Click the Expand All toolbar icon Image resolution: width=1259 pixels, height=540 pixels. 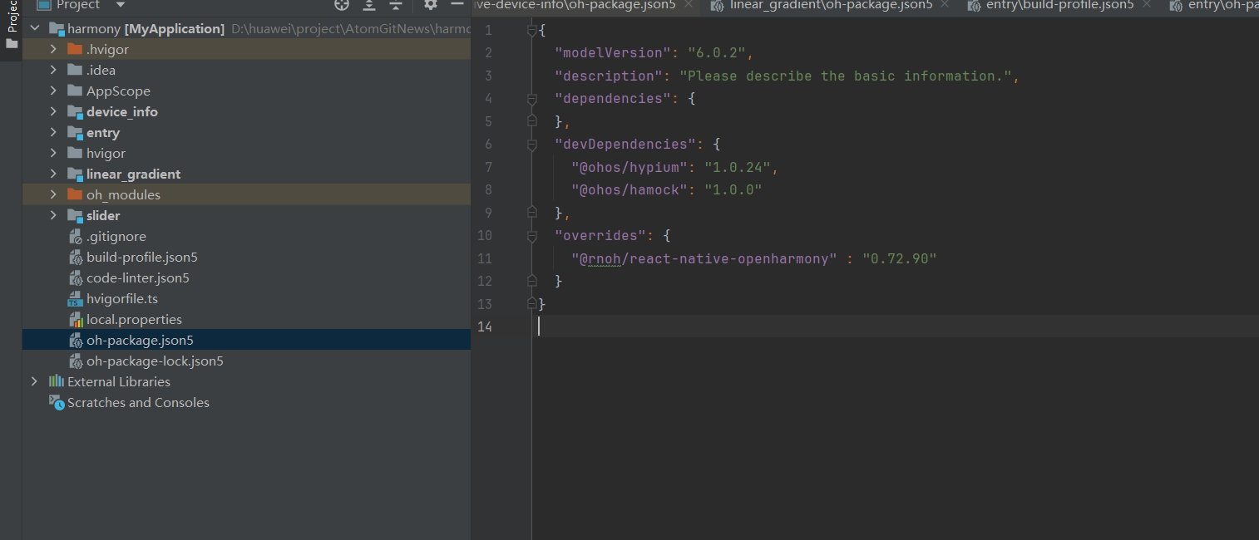coord(369,5)
